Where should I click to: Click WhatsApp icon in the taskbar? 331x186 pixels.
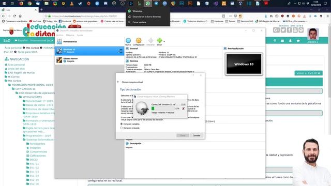point(148,4)
